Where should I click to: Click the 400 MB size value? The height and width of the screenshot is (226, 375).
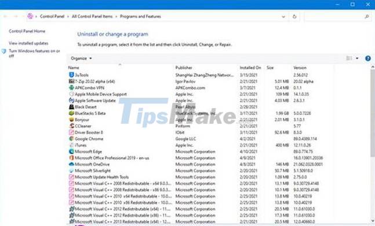coord(282,145)
